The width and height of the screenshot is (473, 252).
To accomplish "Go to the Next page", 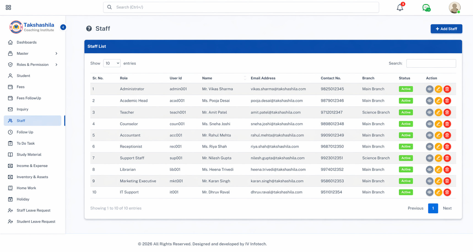I will [447, 208].
